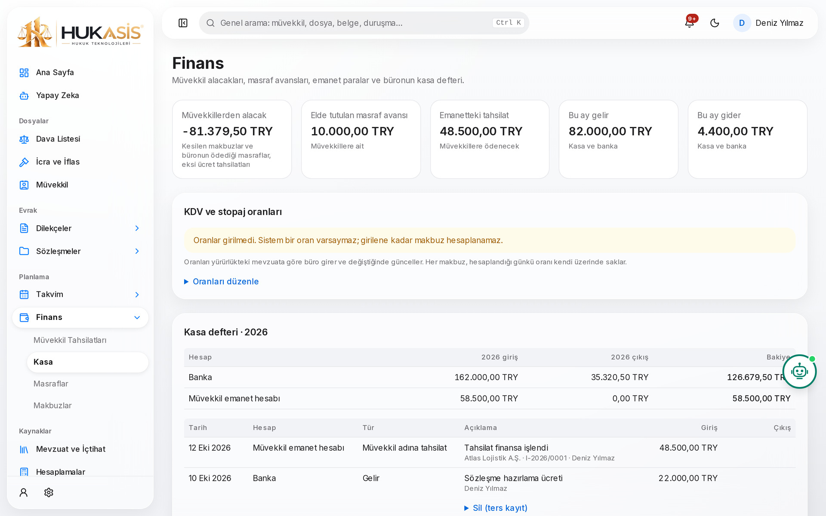Open settings gear in sidebar footer
This screenshot has height=516, width=826.
pyautogui.click(x=49, y=492)
